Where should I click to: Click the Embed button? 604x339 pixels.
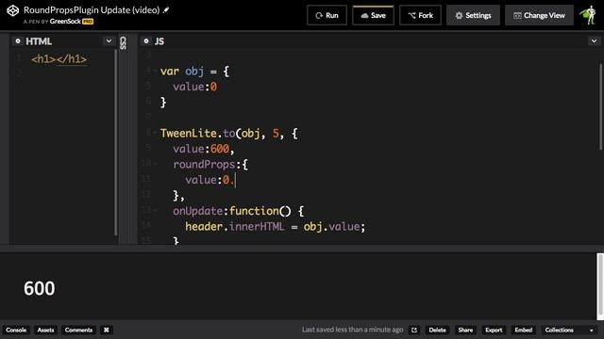pyautogui.click(x=523, y=330)
